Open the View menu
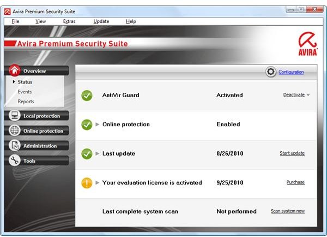Screen dimensions: 327x237 click(41, 21)
